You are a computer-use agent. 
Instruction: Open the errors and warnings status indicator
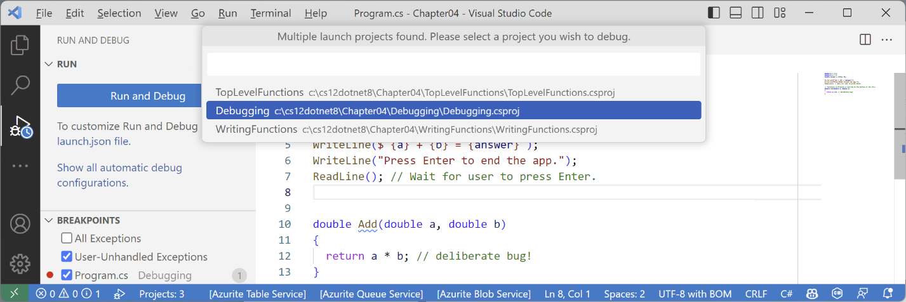[68, 294]
